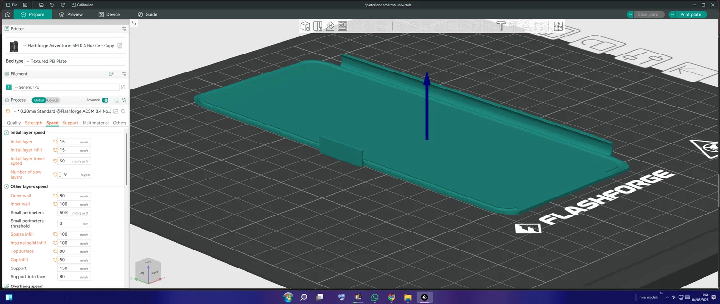This screenshot has width=720, height=304.
Task: Open filament settings icon in Filament header
Action: [x=124, y=74]
